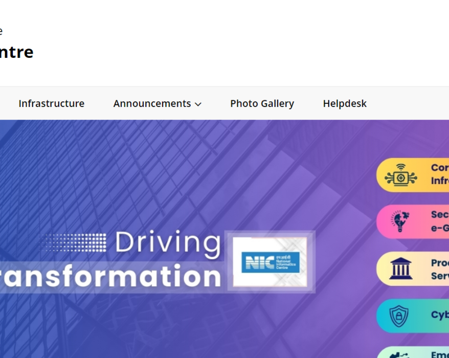449x358 pixels.
Task: Click the cyber security shield lock icon
Action: click(398, 316)
